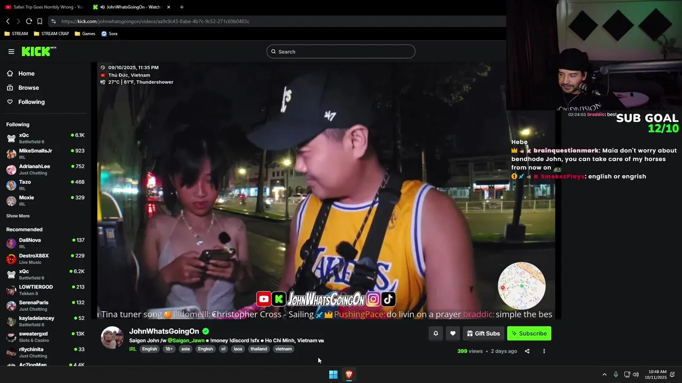682x383 pixels.
Task: Open a new browser tab
Action: pyautogui.click(x=182, y=7)
